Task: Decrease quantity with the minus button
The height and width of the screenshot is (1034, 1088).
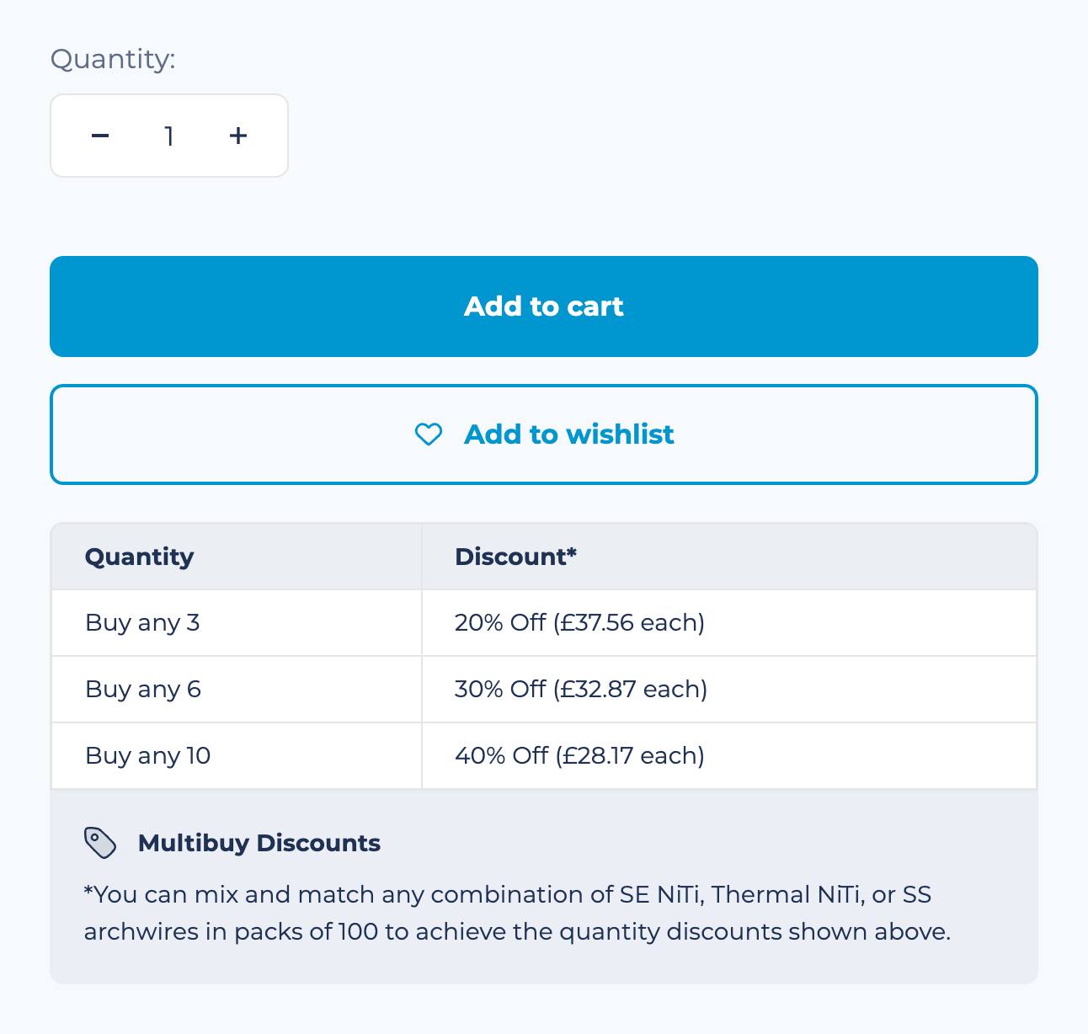Action: pyautogui.click(x=100, y=136)
